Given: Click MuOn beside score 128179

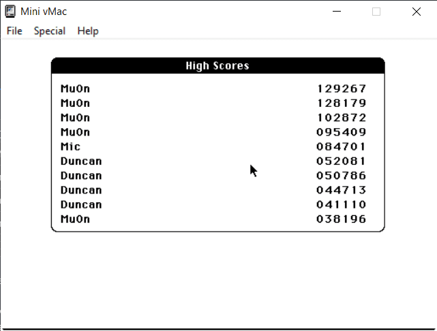Looking at the screenshot, I should [75, 104].
